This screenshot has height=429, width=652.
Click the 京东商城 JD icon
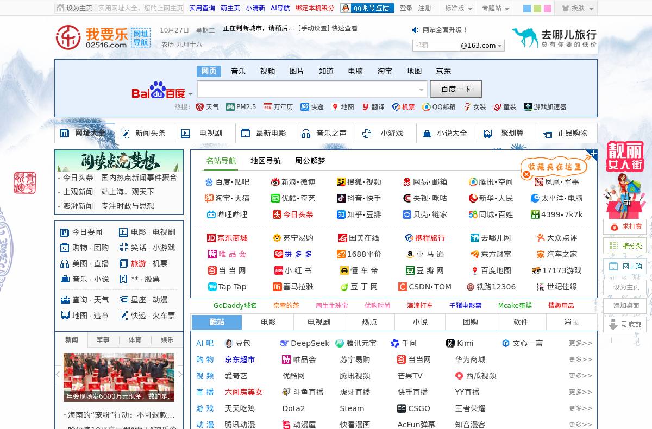[x=211, y=238]
